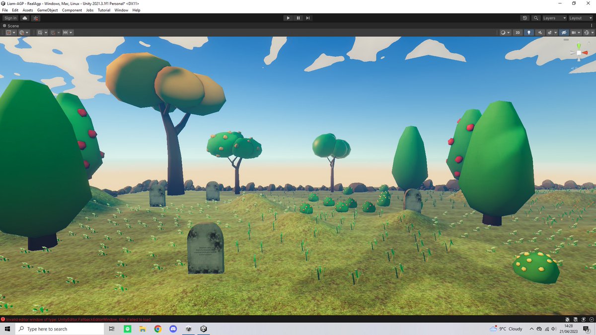This screenshot has width=596, height=335.
Task: Click the global search magnifier icon
Action: [536, 18]
